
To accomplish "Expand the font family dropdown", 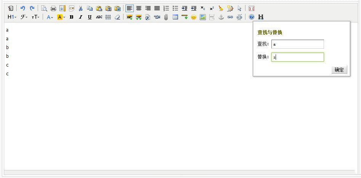I will click(24, 17).
